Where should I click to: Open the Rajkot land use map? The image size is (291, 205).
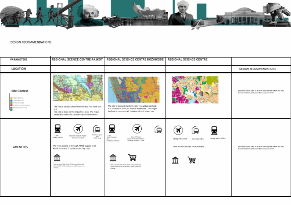(78, 88)
